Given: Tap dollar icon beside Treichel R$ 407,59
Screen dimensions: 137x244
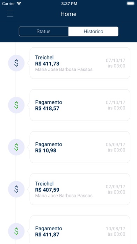Looking at the screenshot, I should [x=16, y=189].
